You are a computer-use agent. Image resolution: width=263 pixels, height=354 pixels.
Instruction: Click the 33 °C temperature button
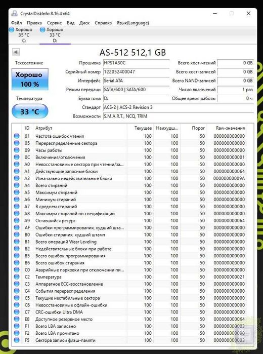coord(30,111)
